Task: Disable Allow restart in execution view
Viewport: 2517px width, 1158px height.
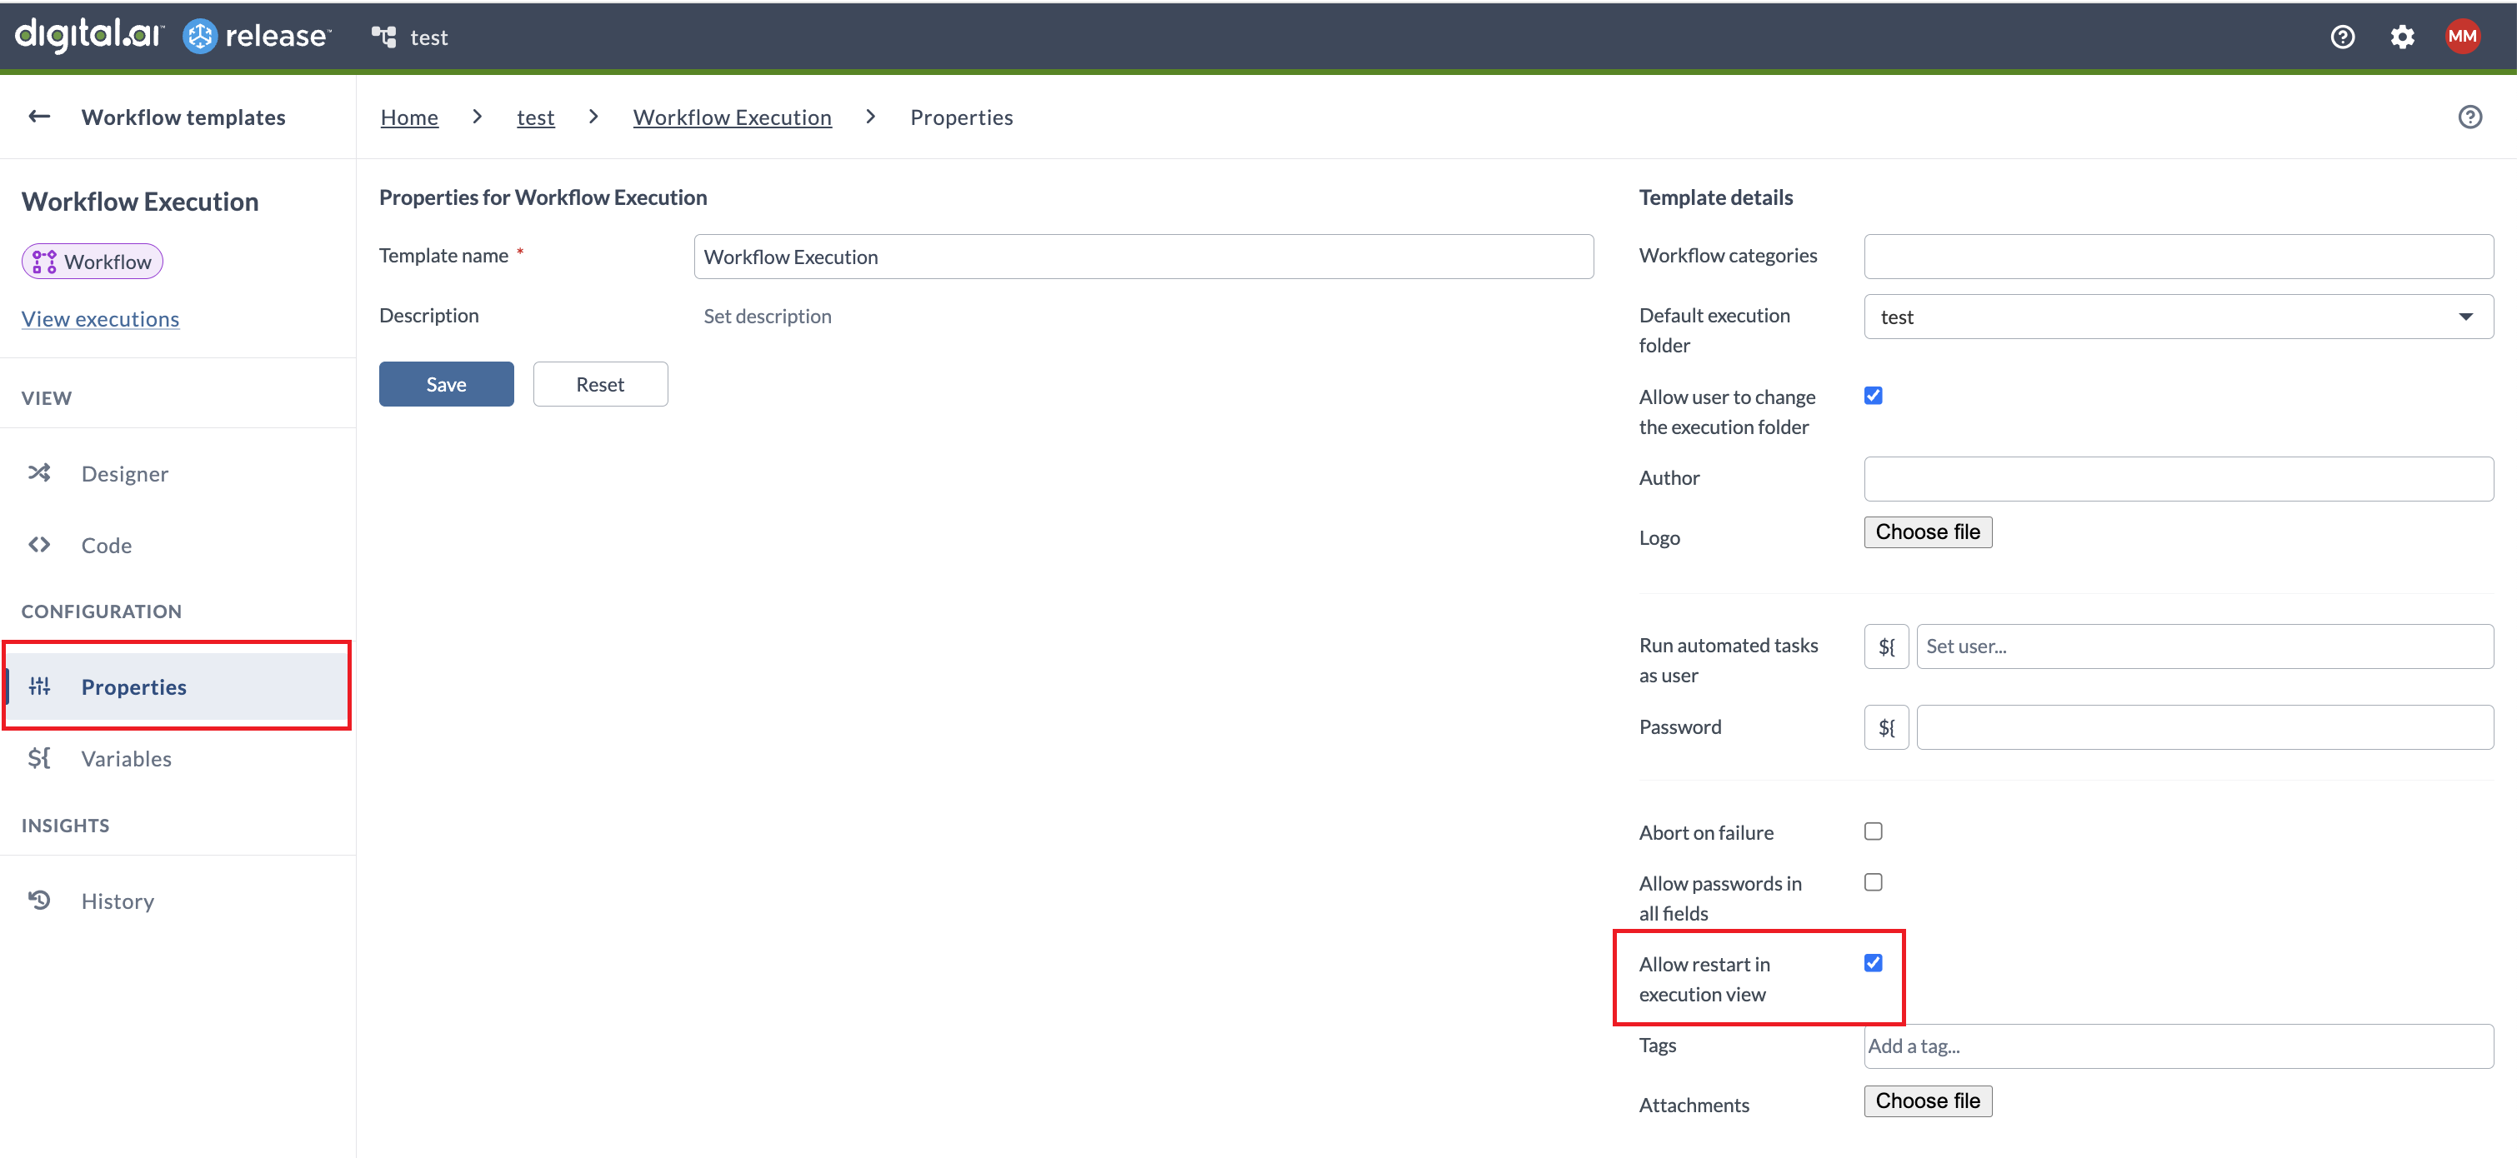Action: (1873, 963)
